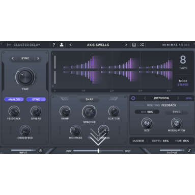Click the 8 TAPS count
Viewport: 195px width, 195px height.
point(183,63)
